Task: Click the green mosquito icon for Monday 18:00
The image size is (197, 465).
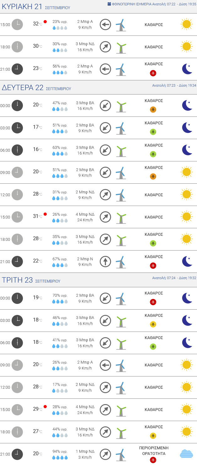Action: click(153, 243)
